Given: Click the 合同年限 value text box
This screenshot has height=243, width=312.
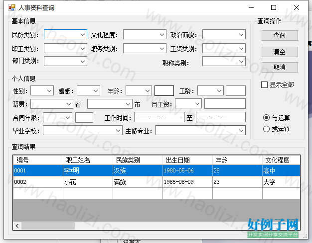Looking at the screenshot, I should click(84, 117).
